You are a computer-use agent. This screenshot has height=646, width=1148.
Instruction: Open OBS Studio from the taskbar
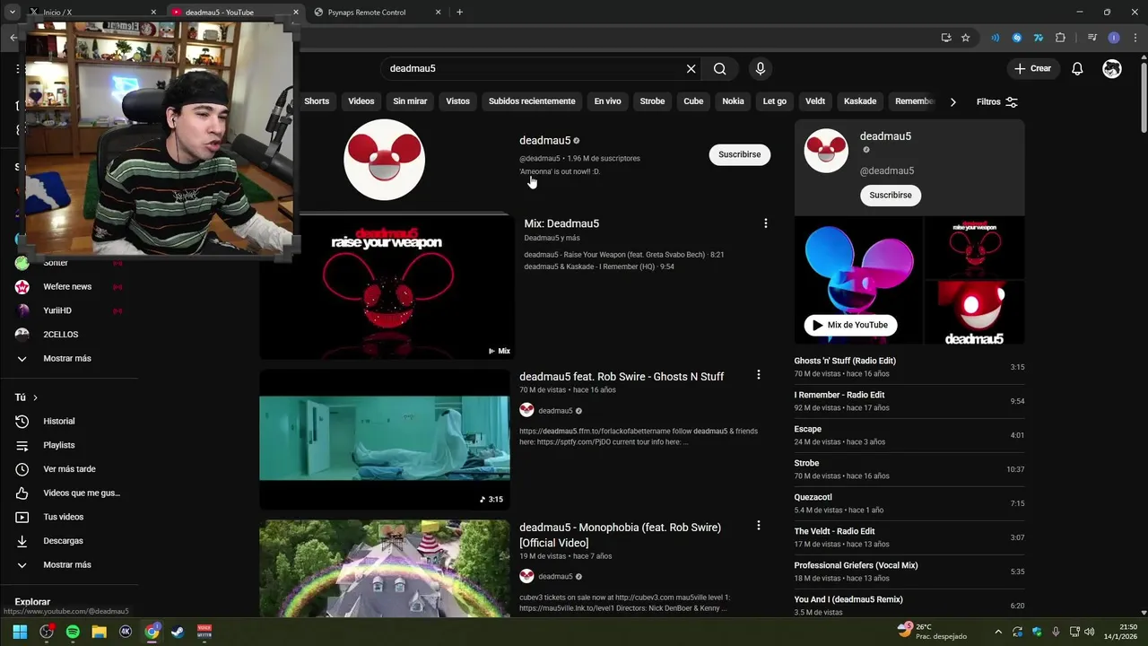(47, 632)
